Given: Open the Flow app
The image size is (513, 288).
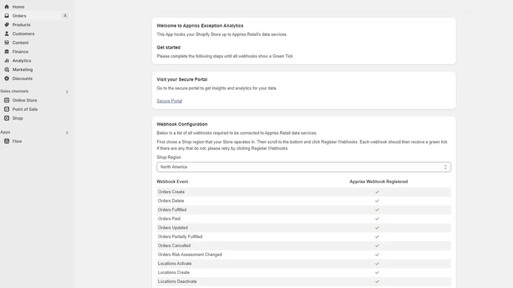Looking at the screenshot, I should point(17,141).
